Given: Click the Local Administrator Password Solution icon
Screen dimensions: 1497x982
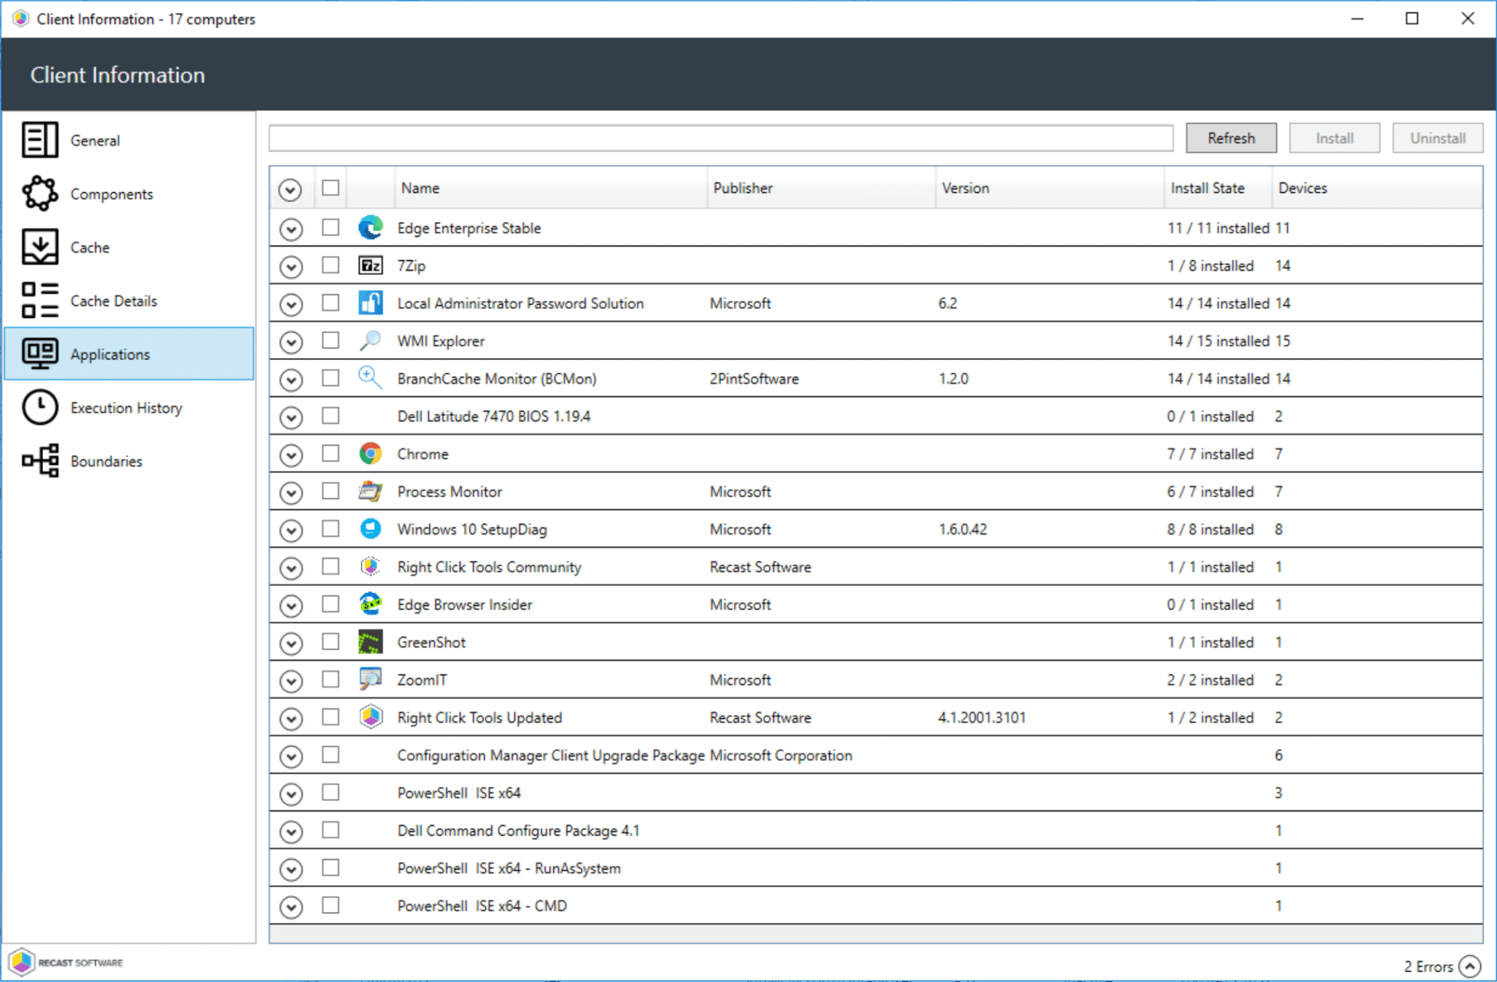Looking at the screenshot, I should (x=371, y=303).
